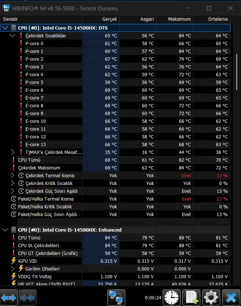
Task: Click the lightning icon of iGPU VID
Action: click(13, 261)
